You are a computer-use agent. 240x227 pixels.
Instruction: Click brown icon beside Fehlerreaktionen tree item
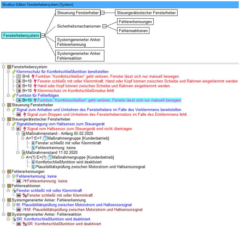[9, 186]
